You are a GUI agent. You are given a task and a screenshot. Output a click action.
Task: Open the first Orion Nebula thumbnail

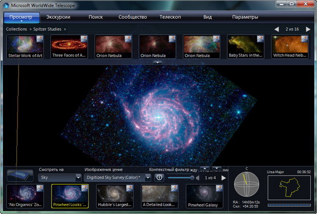(x=113, y=47)
